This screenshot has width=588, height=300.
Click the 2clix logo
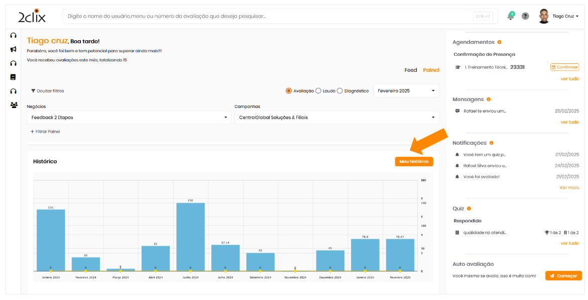[x=32, y=16]
